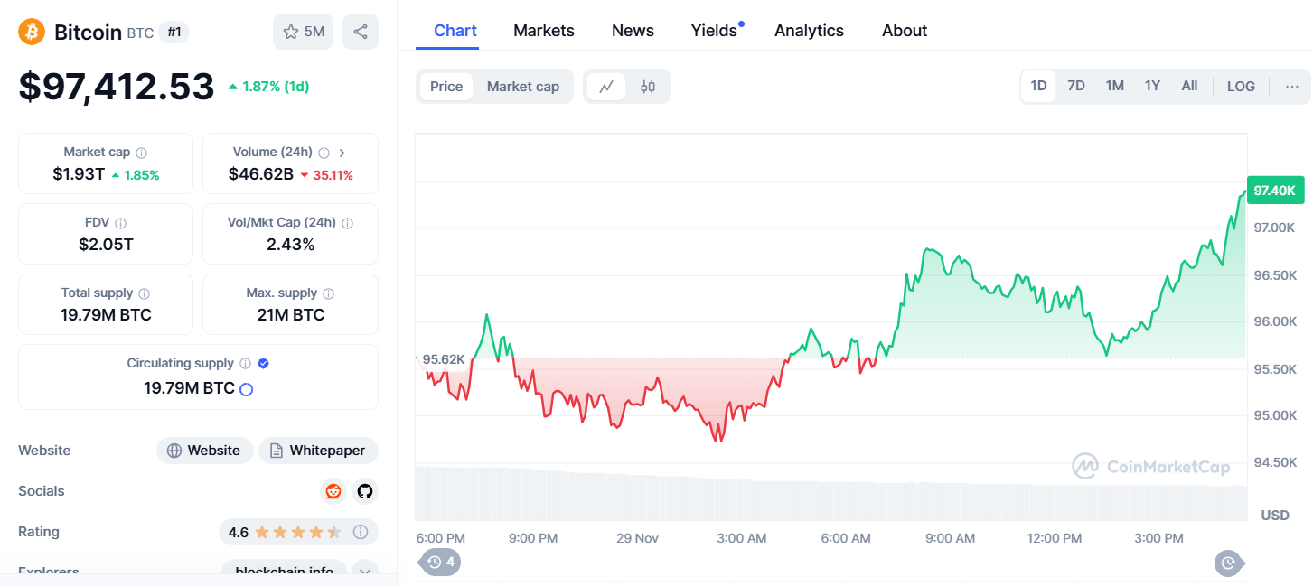Select 1M time range
Image resolution: width=1313 pixels, height=586 pixels.
pos(1114,86)
